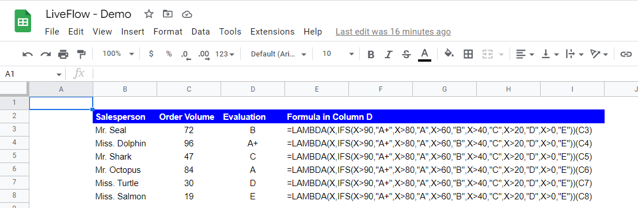Open the Edit menu
The image size is (638, 208).
click(x=75, y=32)
